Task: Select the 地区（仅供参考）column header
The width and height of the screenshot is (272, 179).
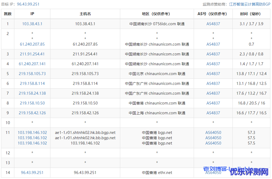Action: pos(157,14)
